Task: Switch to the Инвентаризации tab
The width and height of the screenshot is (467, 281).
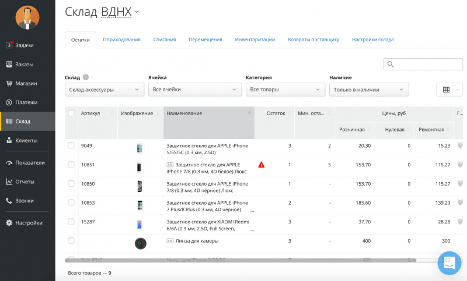Action: click(255, 40)
